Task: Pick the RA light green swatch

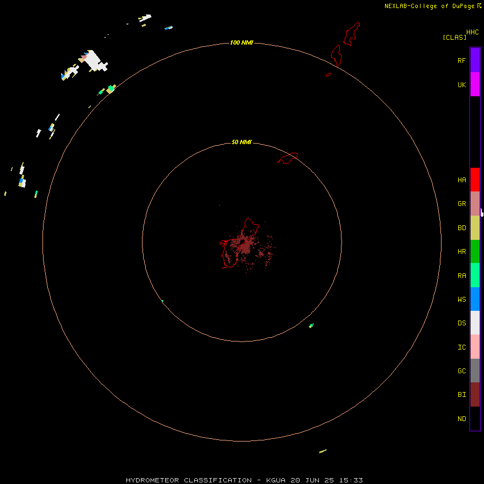Action: click(475, 275)
